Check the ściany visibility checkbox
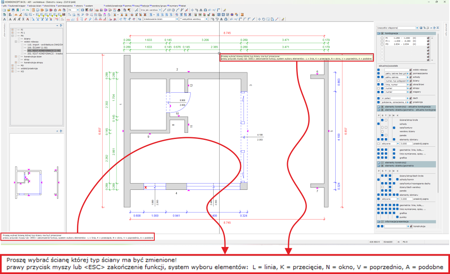This screenshot has height=274, width=450. [x=378, y=81]
